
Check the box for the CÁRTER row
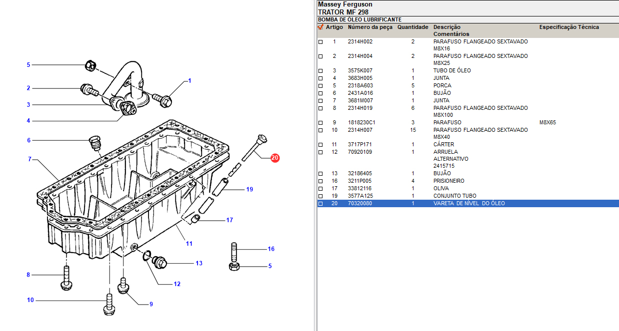320,145
